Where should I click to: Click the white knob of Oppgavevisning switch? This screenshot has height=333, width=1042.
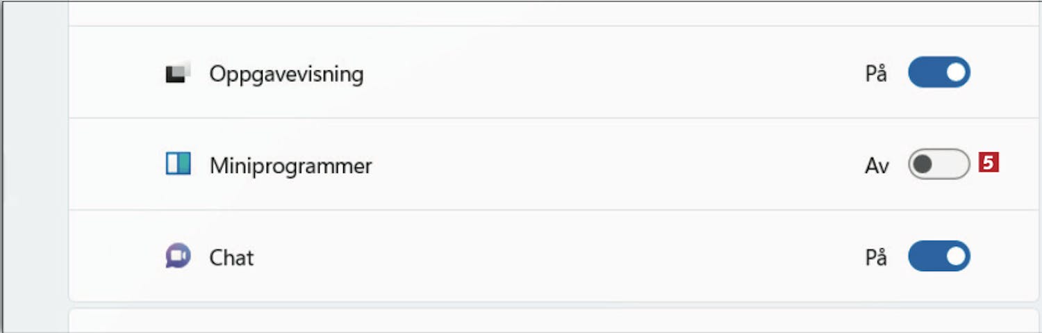pos(956,72)
